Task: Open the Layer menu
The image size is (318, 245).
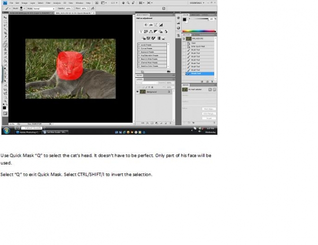Action: point(32,3)
